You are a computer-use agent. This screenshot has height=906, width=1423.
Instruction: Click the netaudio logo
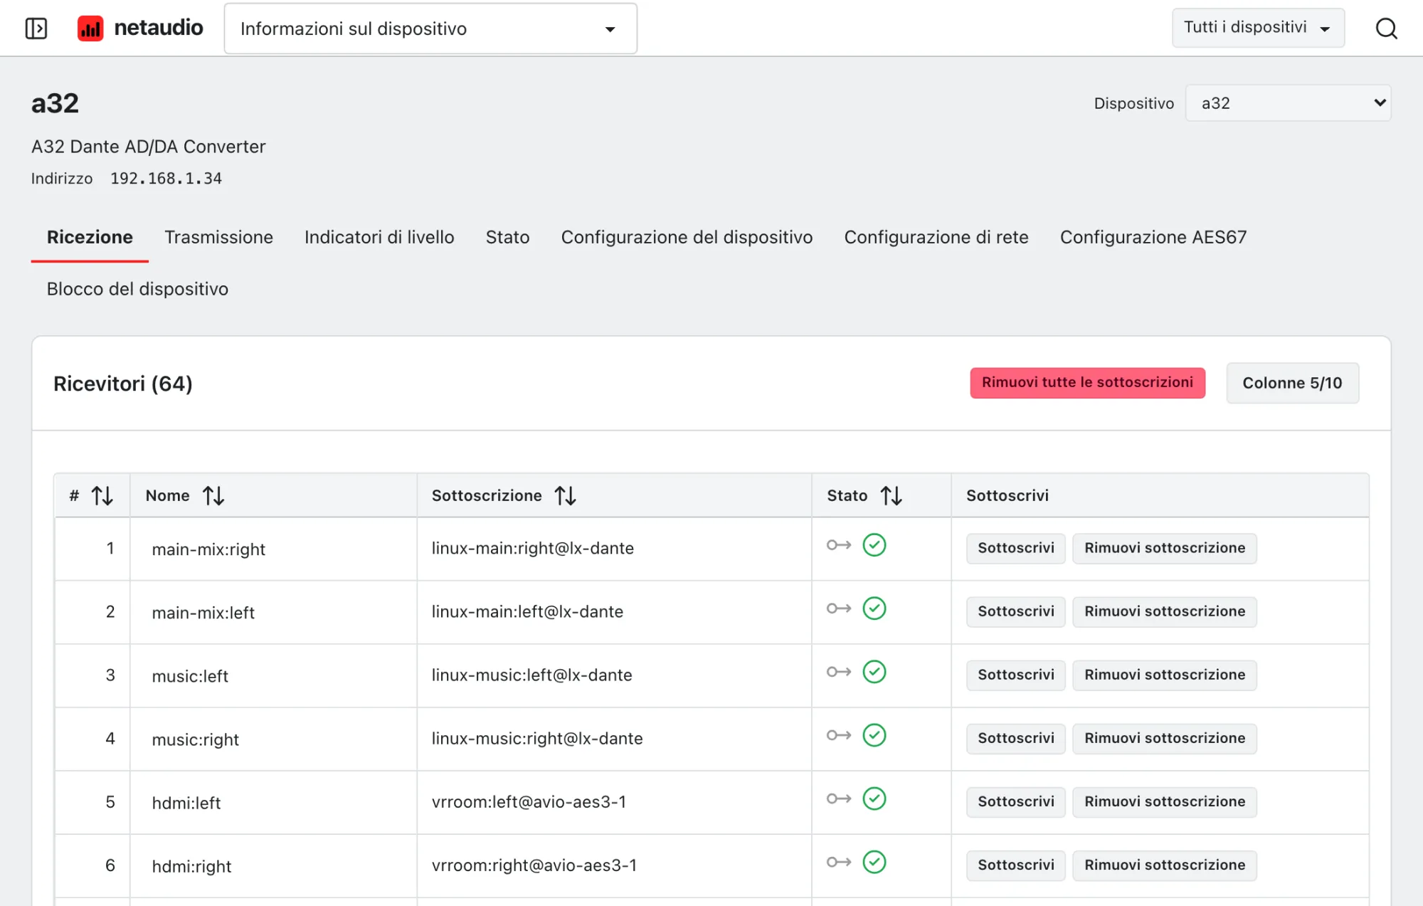tap(140, 28)
